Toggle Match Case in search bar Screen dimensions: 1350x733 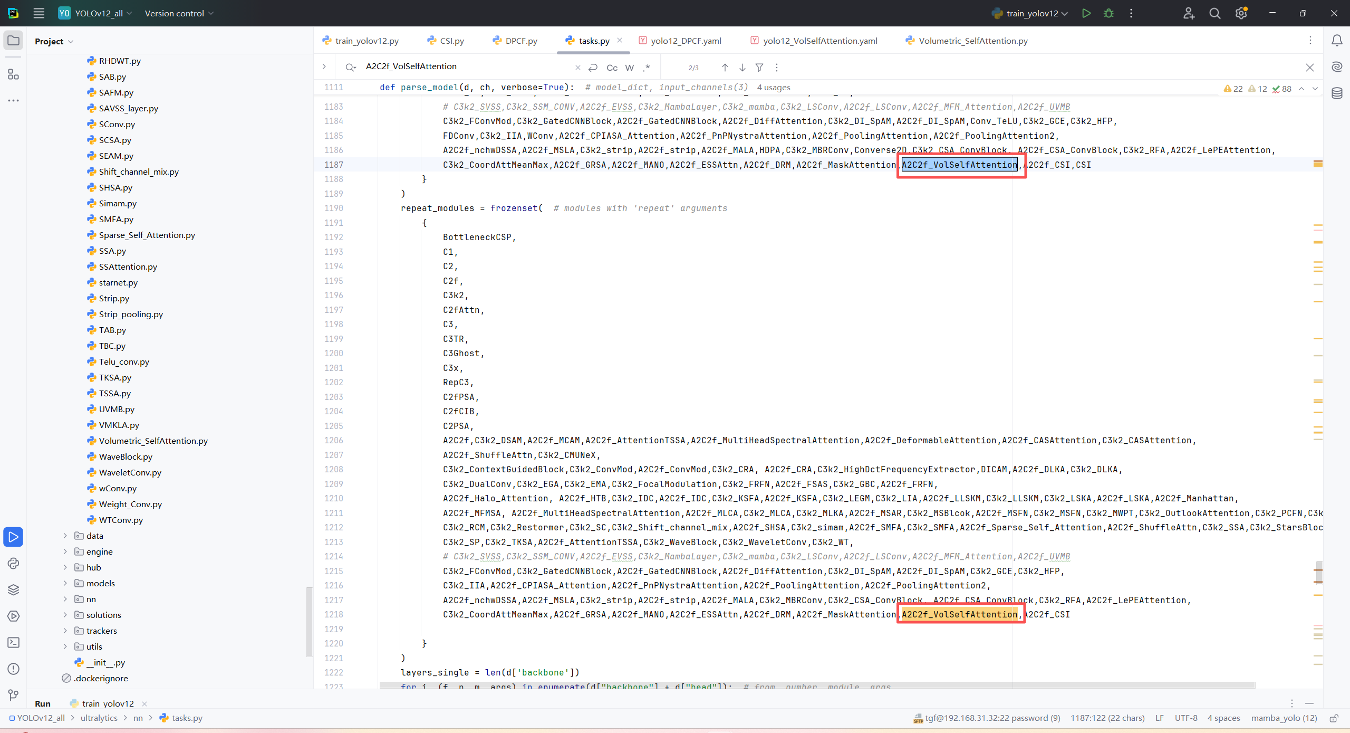(612, 68)
